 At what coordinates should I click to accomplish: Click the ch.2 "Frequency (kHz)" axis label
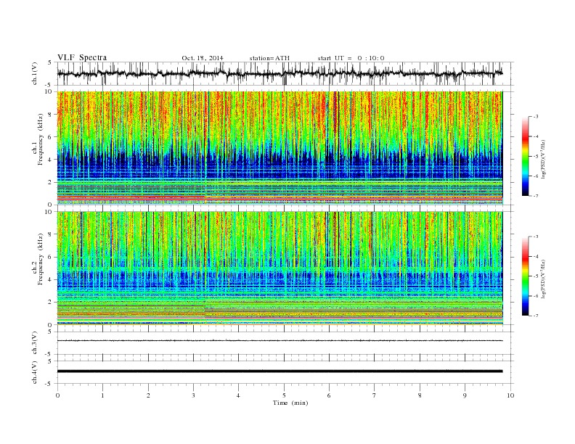tap(41, 260)
